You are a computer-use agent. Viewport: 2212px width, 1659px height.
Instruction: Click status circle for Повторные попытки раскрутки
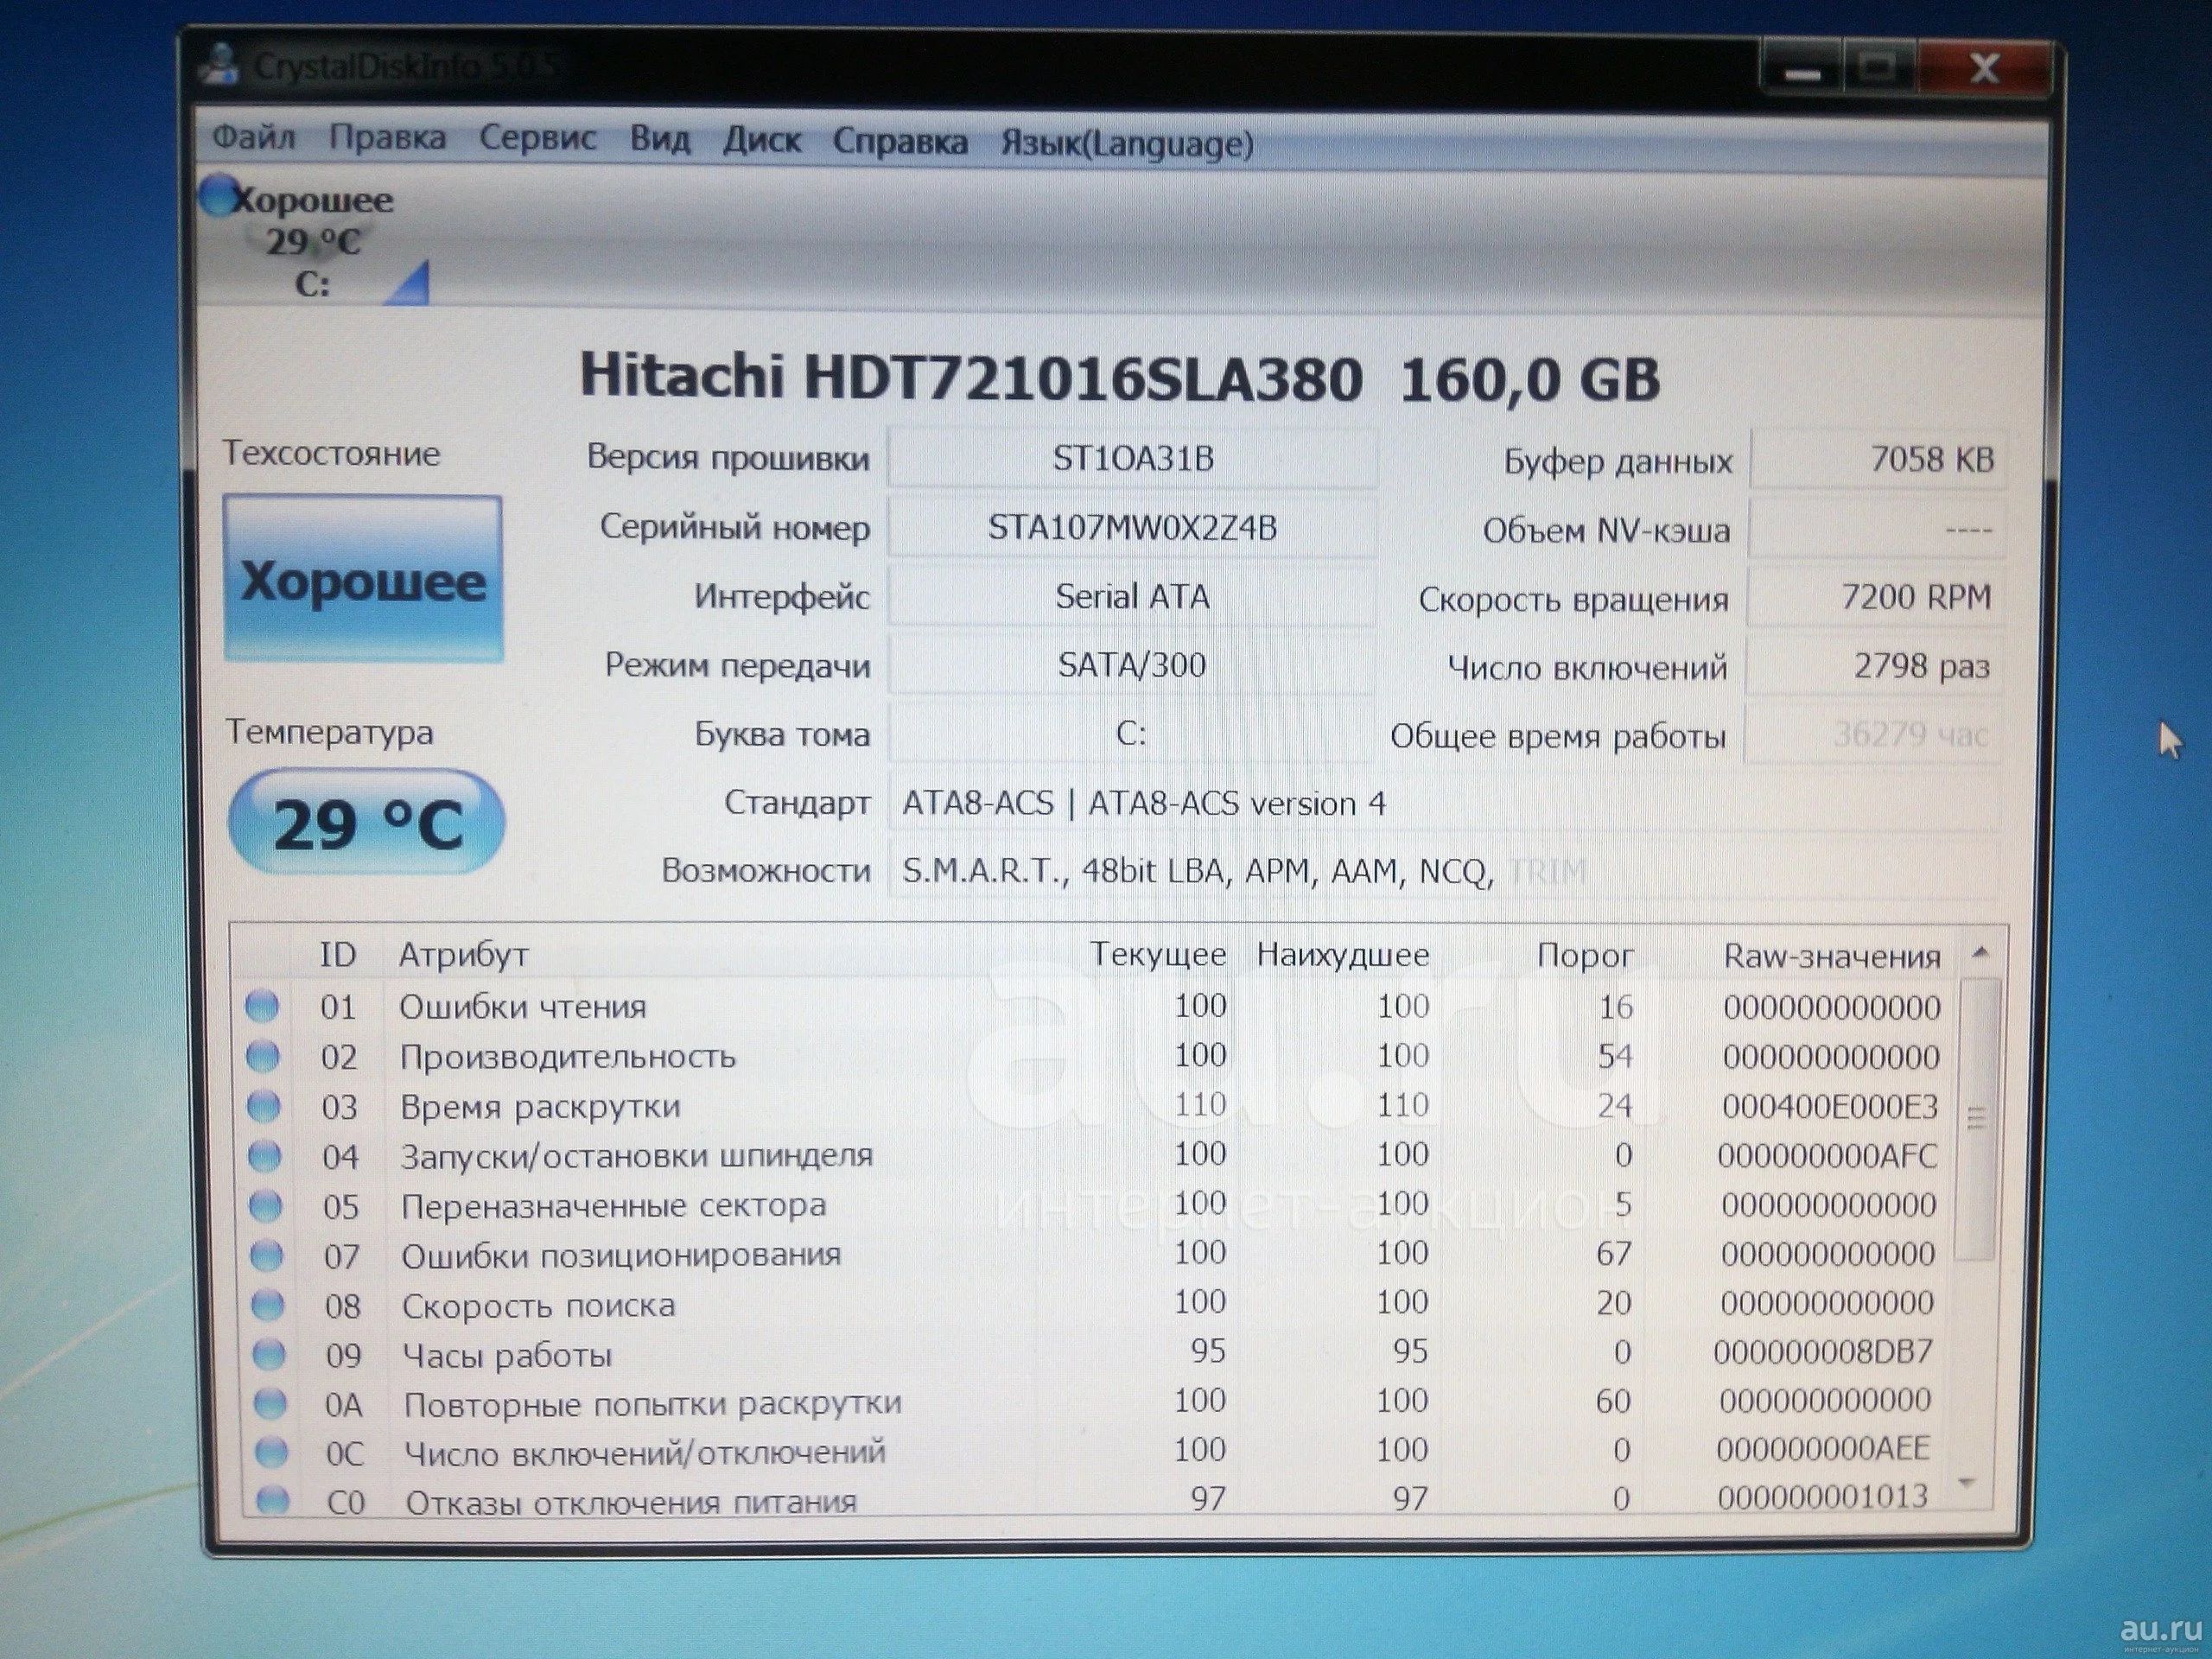tap(270, 1403)
